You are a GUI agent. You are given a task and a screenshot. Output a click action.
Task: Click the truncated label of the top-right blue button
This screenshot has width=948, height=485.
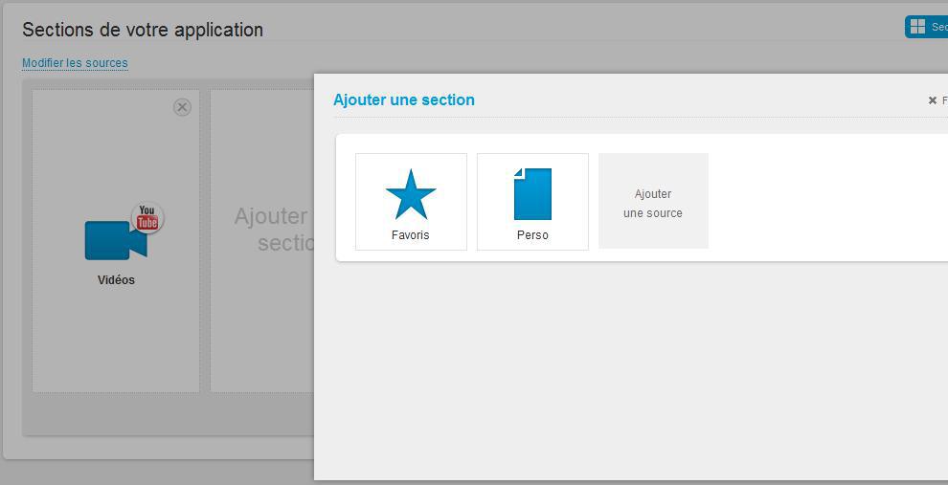pyautogui.click(x=938, y=27)
